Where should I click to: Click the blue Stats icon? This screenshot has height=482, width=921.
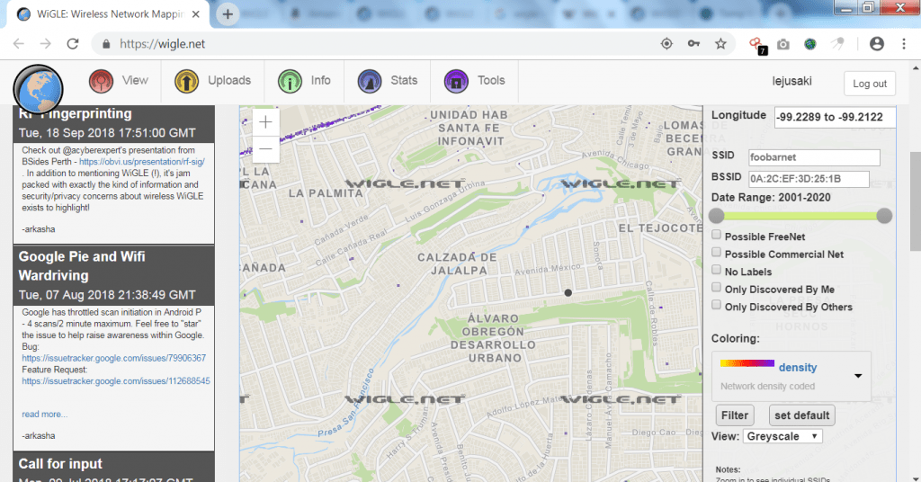click(370, 81)
